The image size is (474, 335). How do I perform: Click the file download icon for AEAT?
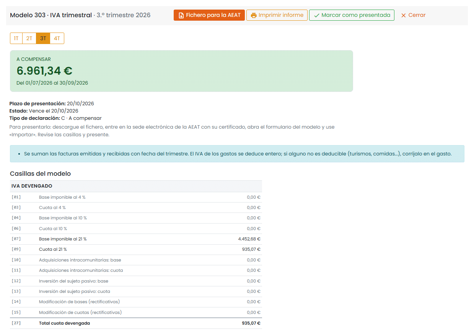pos(181,15)
